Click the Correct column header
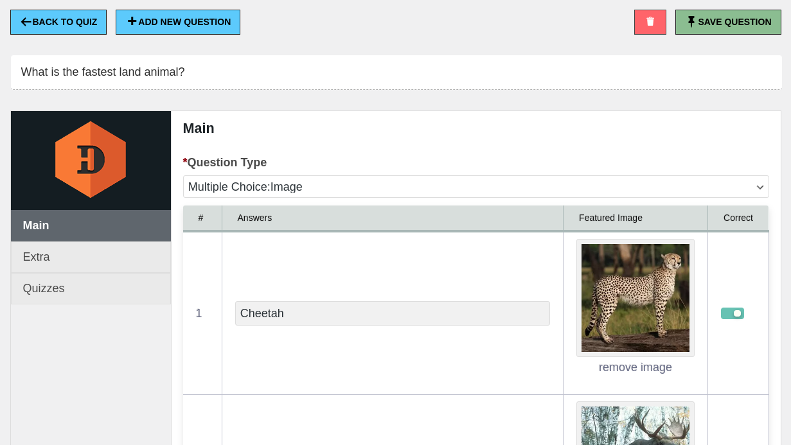 point(738,218)
